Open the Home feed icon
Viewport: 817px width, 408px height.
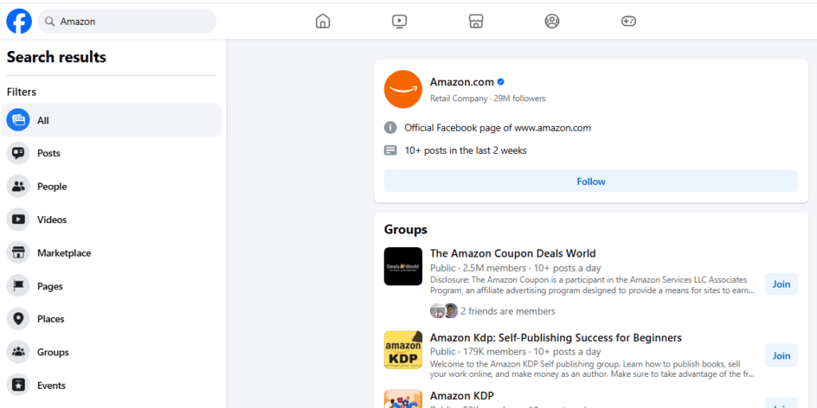[x=323, y=22]
